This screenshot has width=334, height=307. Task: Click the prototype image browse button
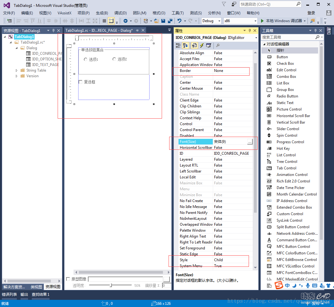(166, 279)
